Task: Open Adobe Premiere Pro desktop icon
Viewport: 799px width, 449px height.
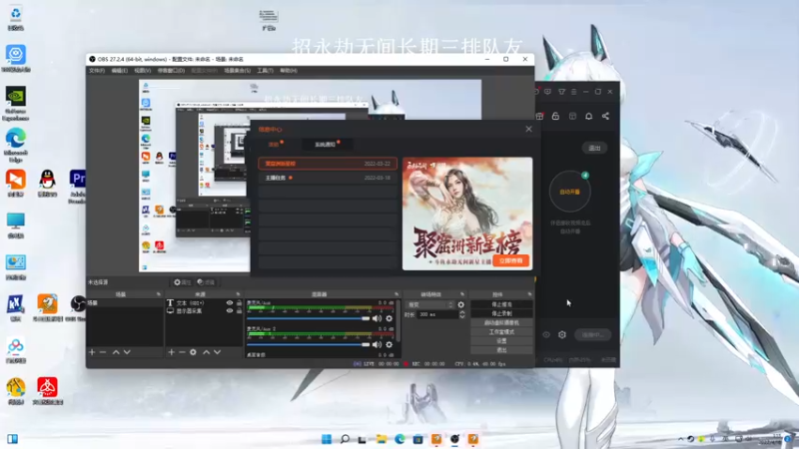Action: (x=78, y=187)
